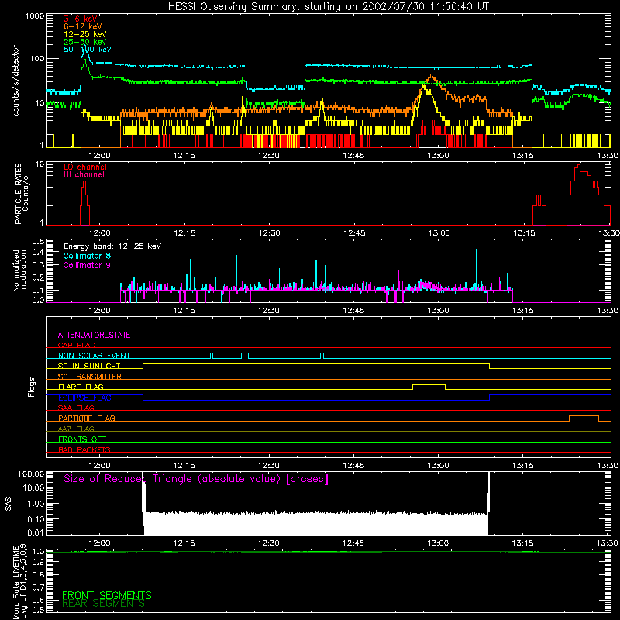Viewport: 620px width, 620px height.
Task: Select the 6-12 keV legend label
Action: click(x=83, y=26)
